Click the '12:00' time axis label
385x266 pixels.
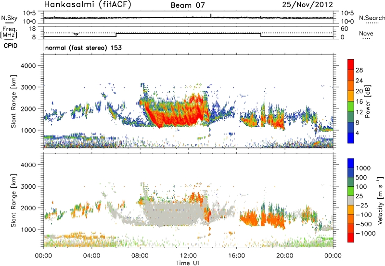tap(188, 256)
